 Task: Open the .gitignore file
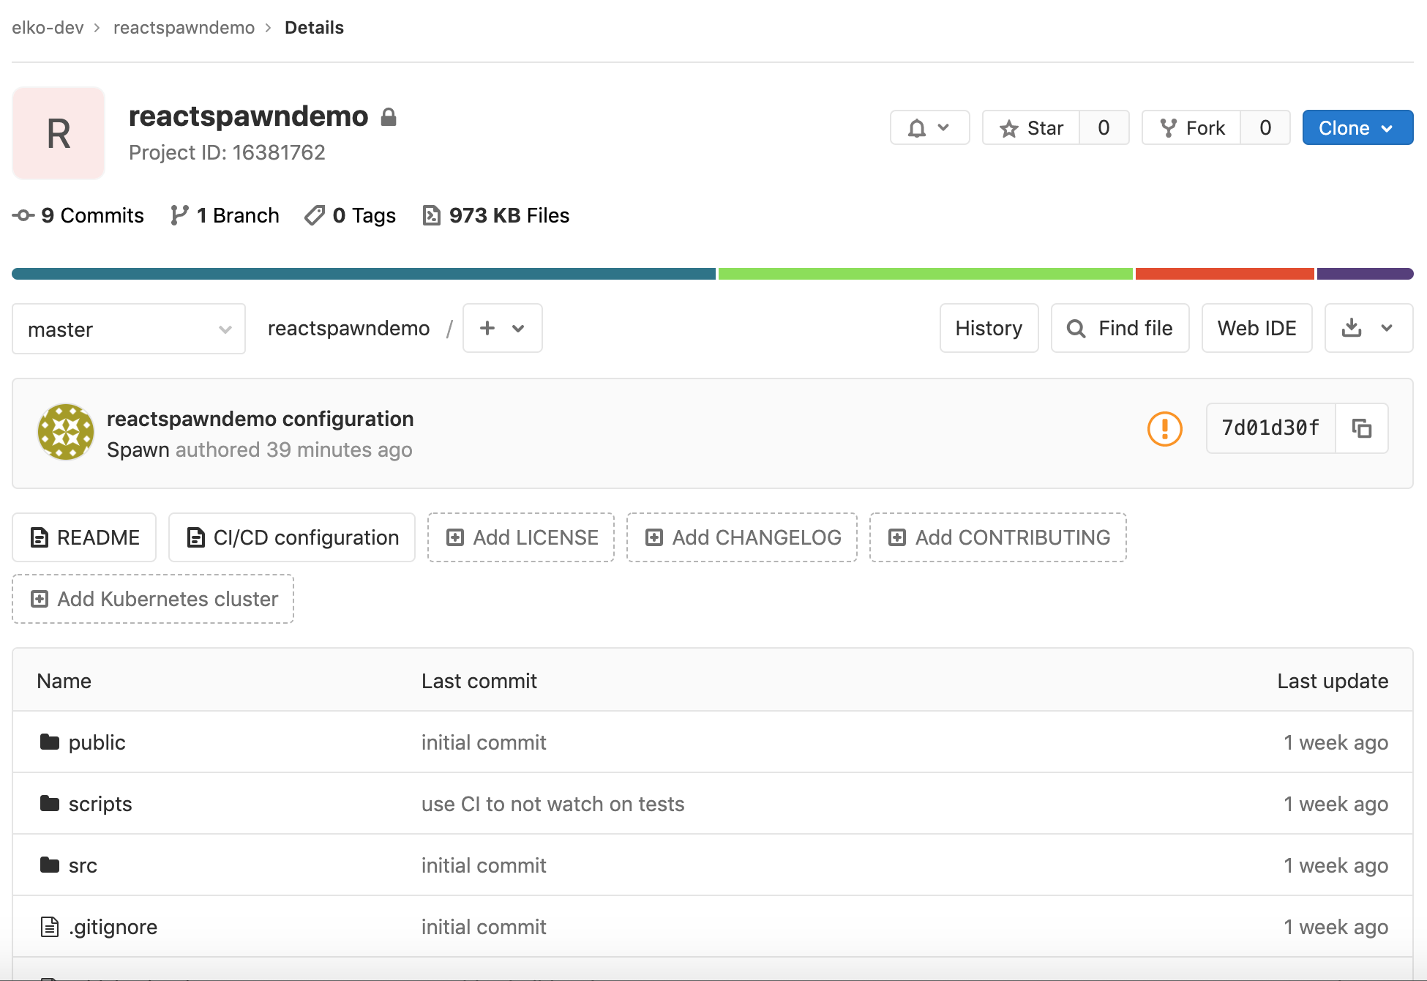click(113, 927)
